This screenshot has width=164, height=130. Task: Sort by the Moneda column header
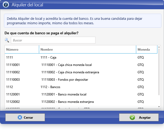tap(147, 49)
